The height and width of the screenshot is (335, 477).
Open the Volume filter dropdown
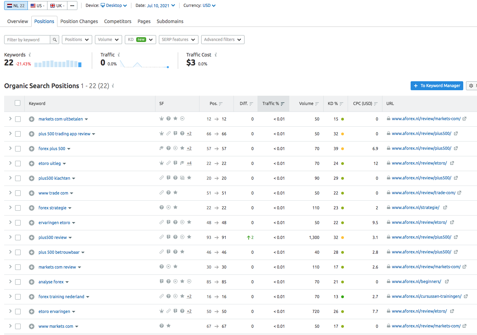pyautogui.click(x=108, y=40)
